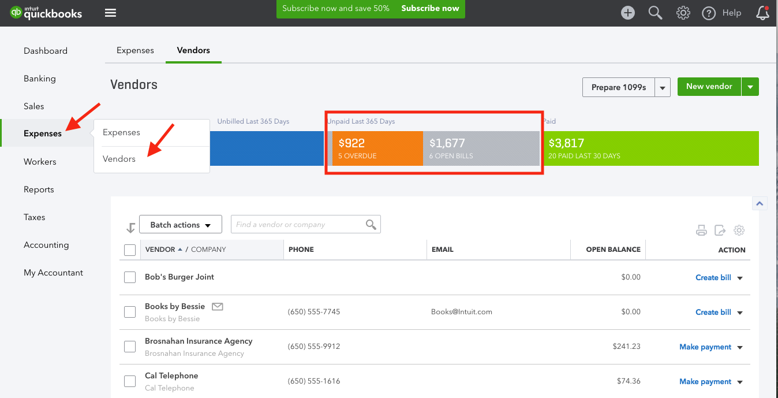Click the magnifier in vendor search box
Viewport: 778px width, 398px height.
click(x=371, y=225)
